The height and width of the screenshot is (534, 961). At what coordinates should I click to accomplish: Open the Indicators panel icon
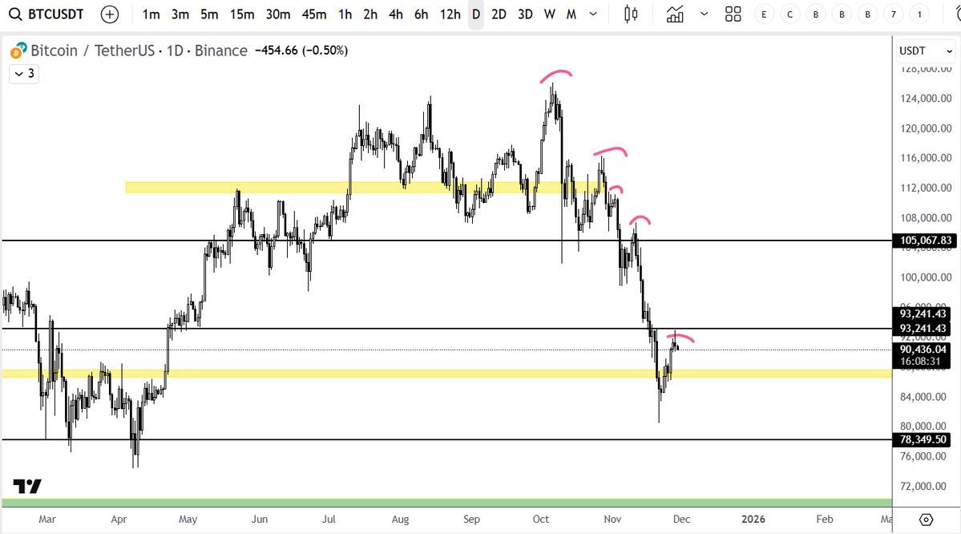click(675, 14)
